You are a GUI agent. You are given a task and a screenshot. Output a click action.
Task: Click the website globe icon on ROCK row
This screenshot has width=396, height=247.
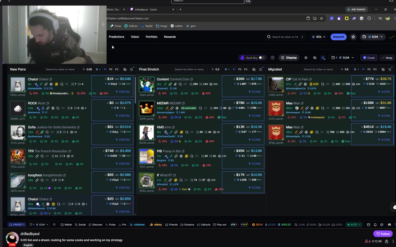[x=53, y=108]
